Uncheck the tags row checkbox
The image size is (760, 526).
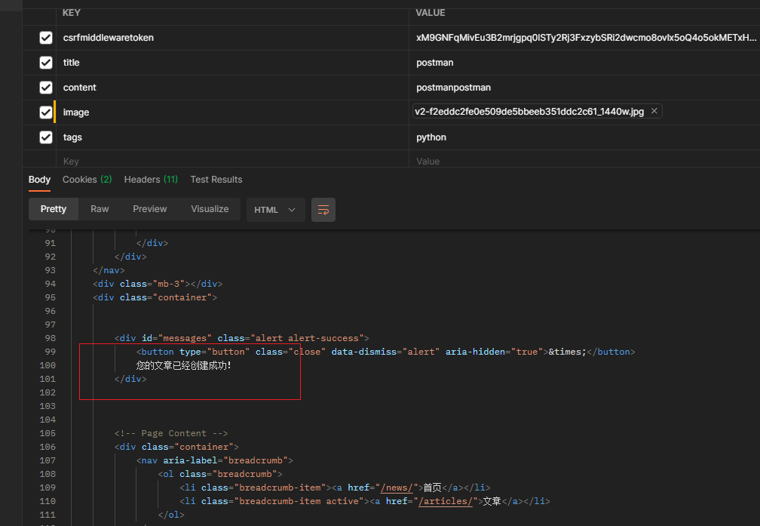(x=46, y=137)
